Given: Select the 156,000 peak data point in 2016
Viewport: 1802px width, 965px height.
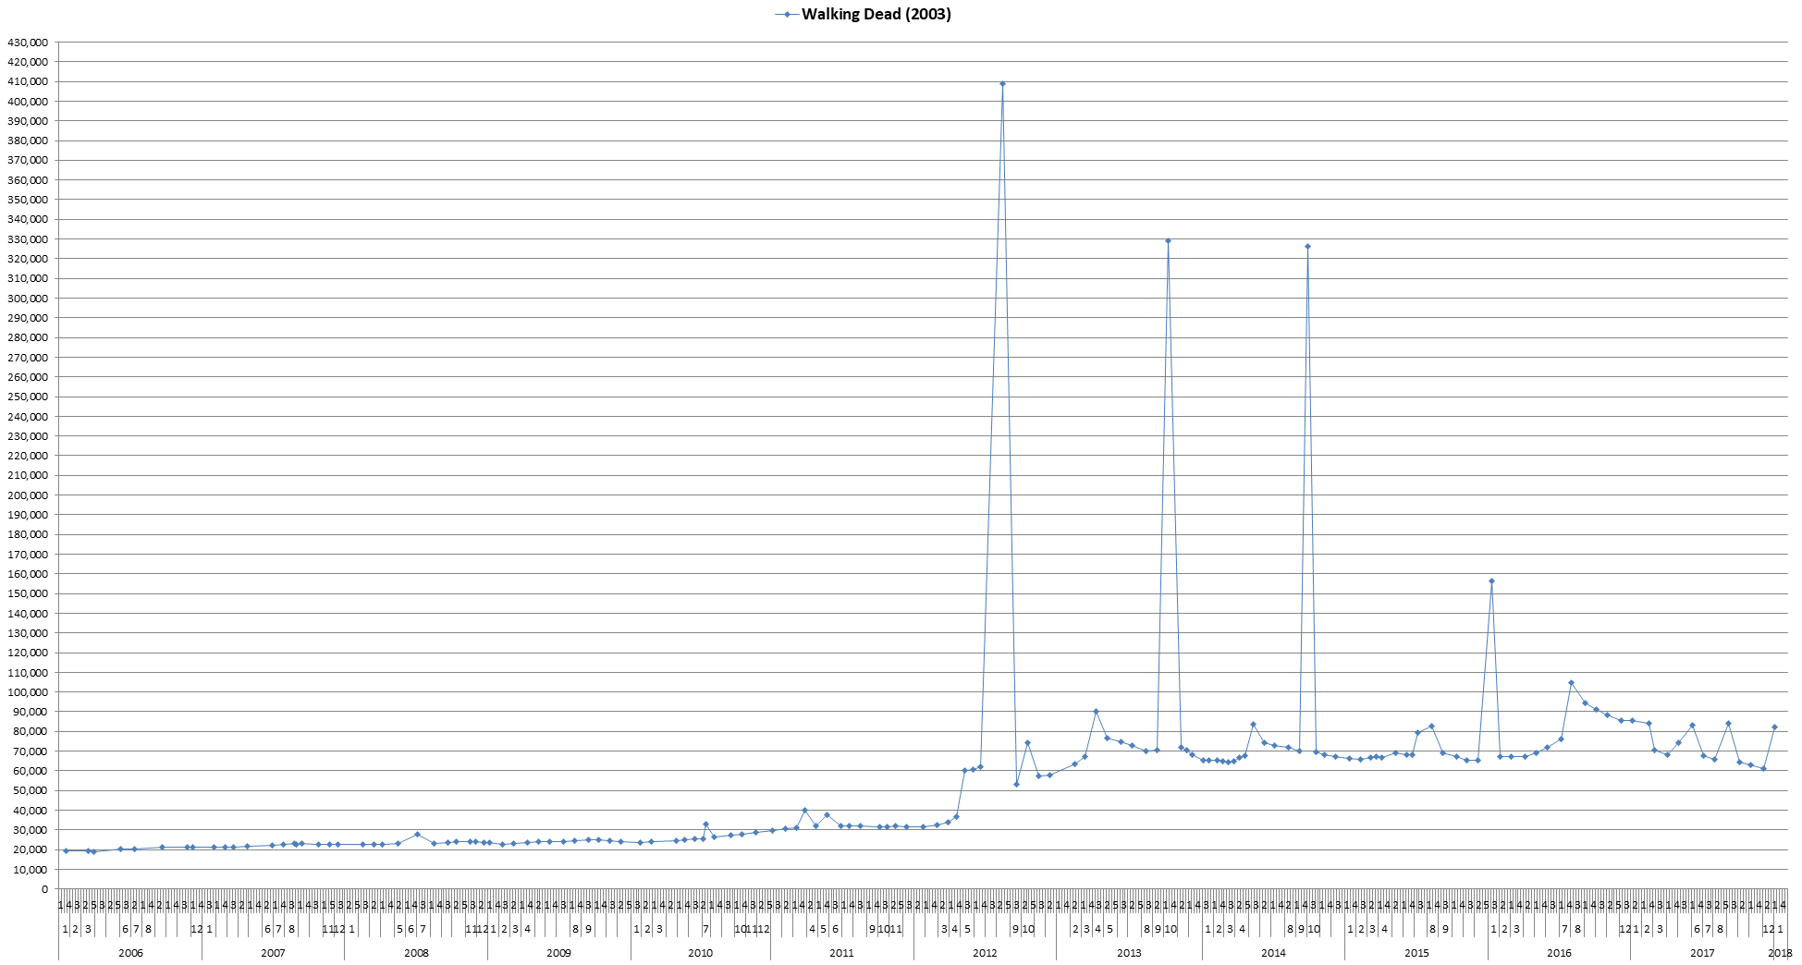Looking at the screenshot, I should click(x=1491, y=580).
